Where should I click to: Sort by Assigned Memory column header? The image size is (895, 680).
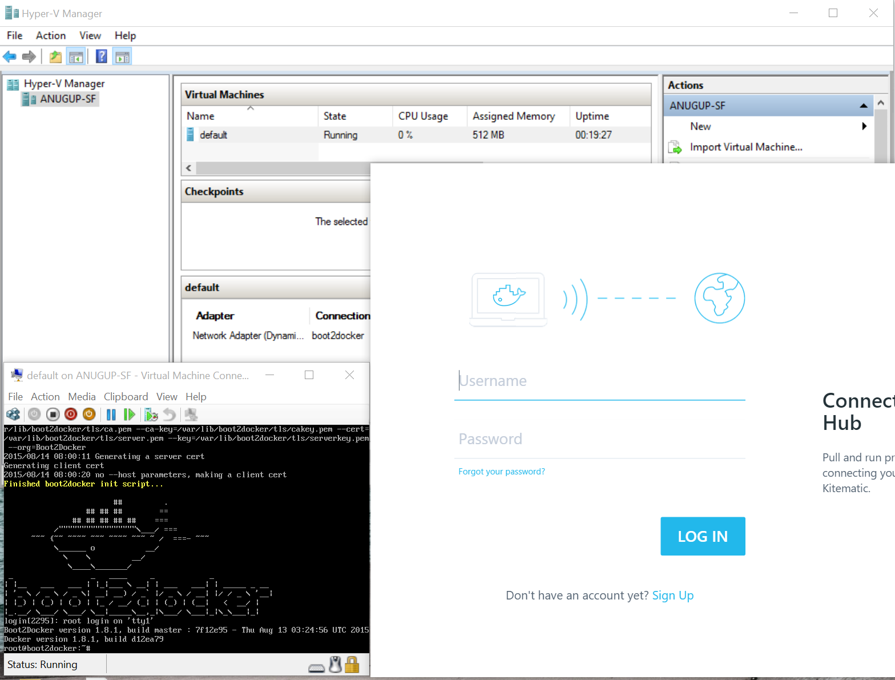[x=518, y=116]
